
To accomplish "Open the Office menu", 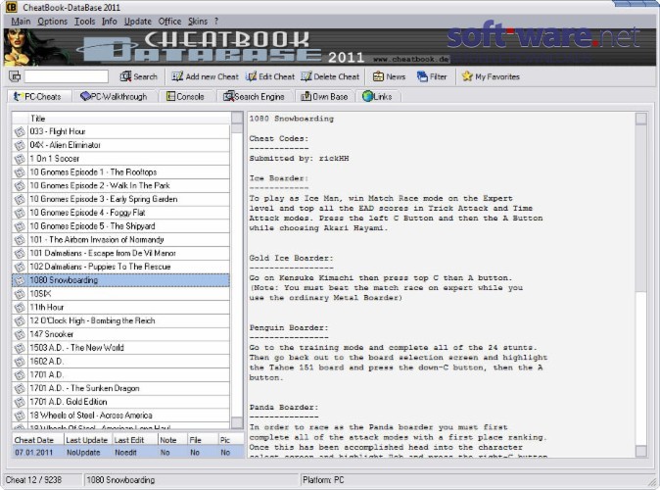I will coord(169,21).
